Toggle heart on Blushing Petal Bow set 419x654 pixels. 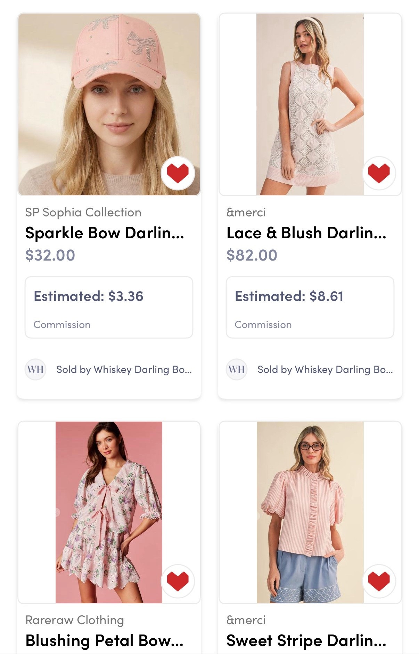[x=178, y=581]
